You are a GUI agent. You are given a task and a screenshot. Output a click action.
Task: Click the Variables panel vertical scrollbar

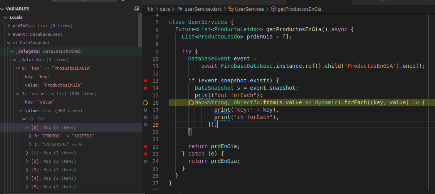click(140, 30)
